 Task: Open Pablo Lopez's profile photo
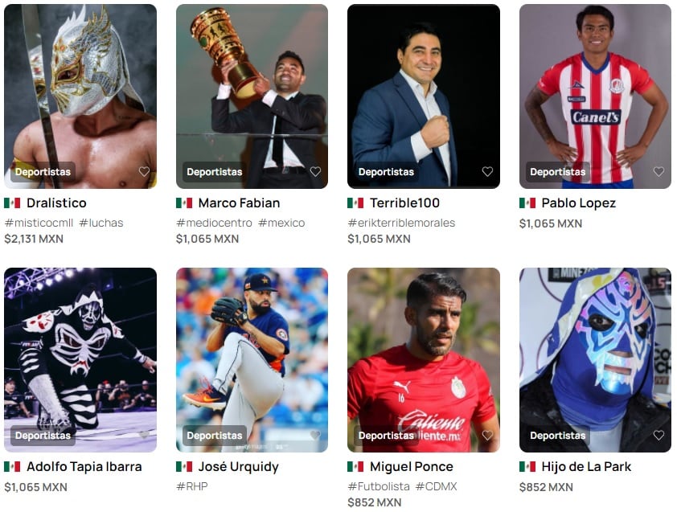point(596,96)
